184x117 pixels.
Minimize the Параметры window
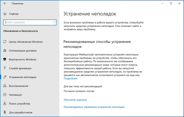[x=162, y=3]
